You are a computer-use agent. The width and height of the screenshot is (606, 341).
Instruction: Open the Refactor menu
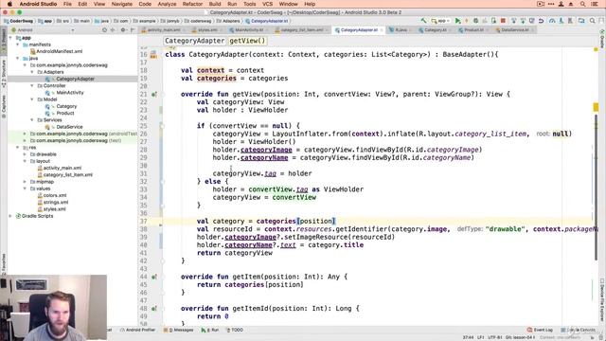pos(192,4)
